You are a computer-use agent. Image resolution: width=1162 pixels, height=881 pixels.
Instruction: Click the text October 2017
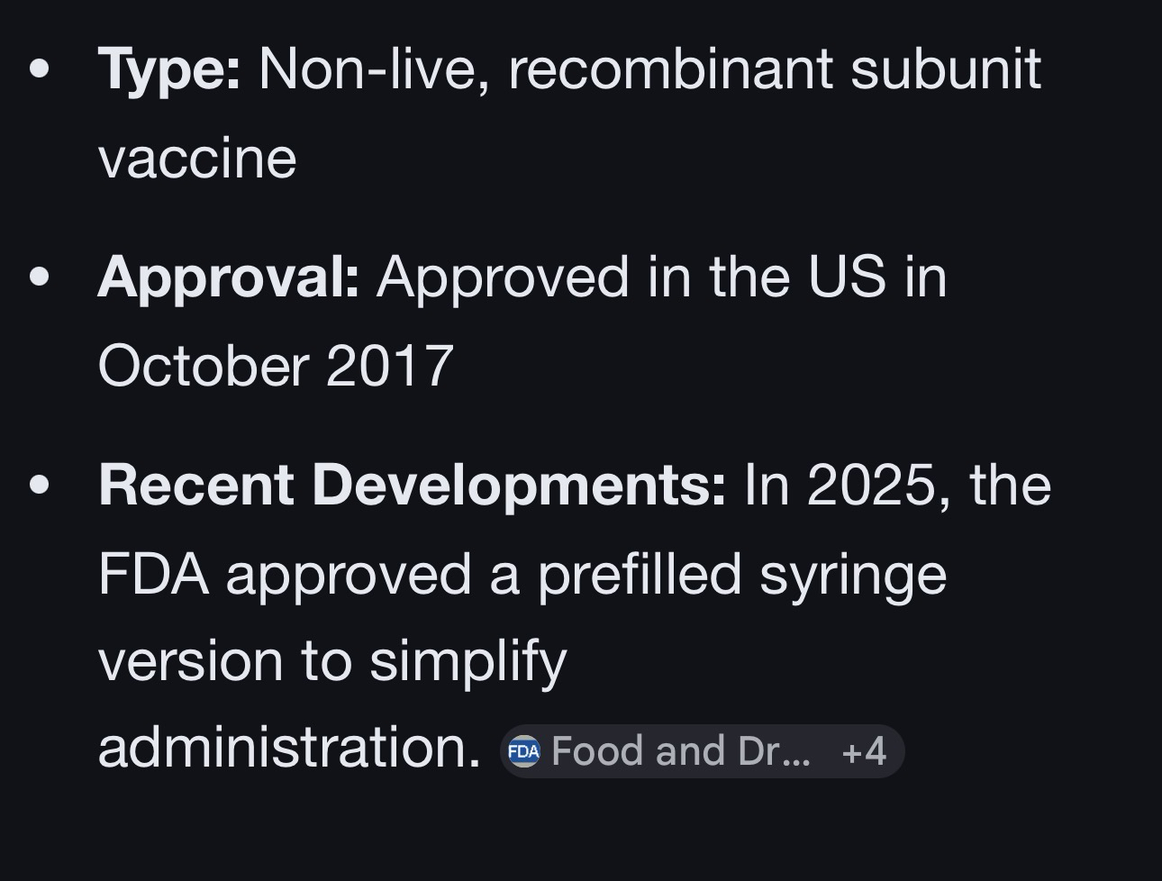(276, 365)
